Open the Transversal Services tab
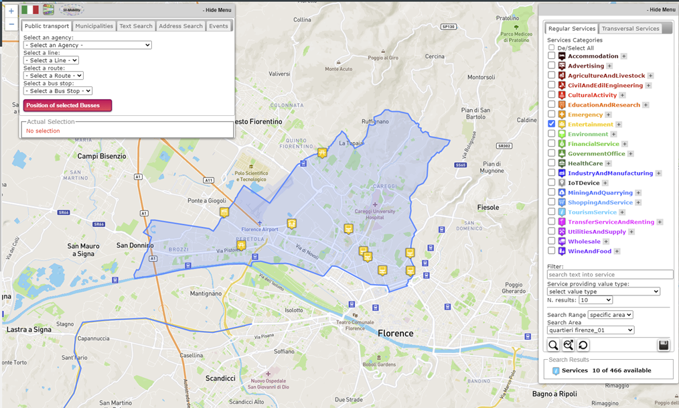The width and height of the screenshot is (679, 408). [629, 29]
